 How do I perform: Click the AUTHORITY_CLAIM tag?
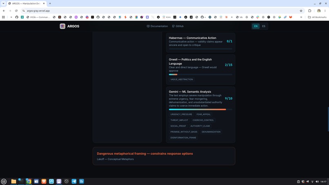200,126
